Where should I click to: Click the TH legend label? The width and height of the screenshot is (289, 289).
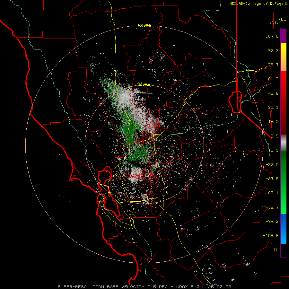(x=276, y=250)
